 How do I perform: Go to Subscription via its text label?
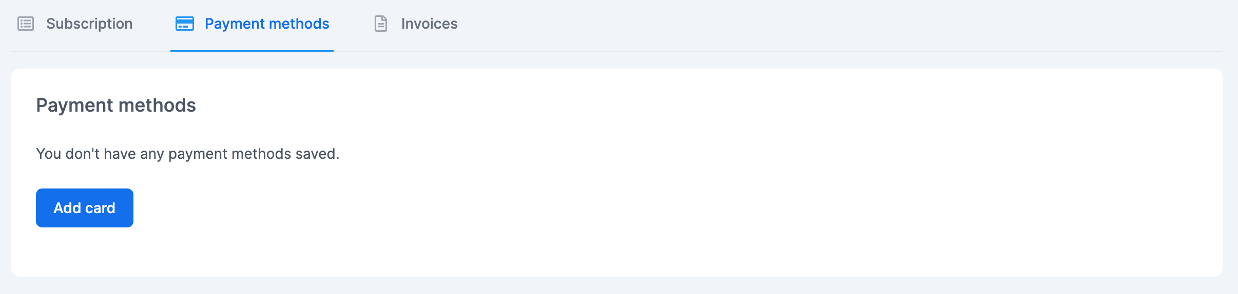89,24
